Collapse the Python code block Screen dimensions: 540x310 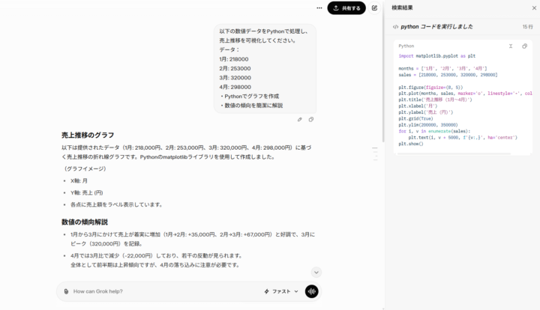[x=511, y=46]
